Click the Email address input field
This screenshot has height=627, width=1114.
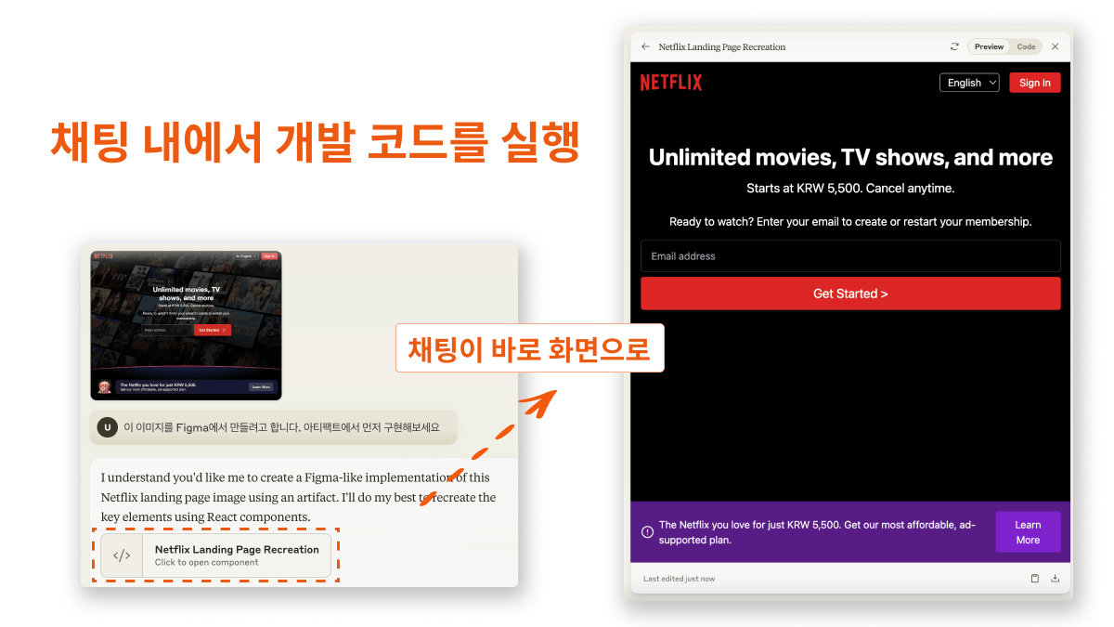(x=850, y=256)
